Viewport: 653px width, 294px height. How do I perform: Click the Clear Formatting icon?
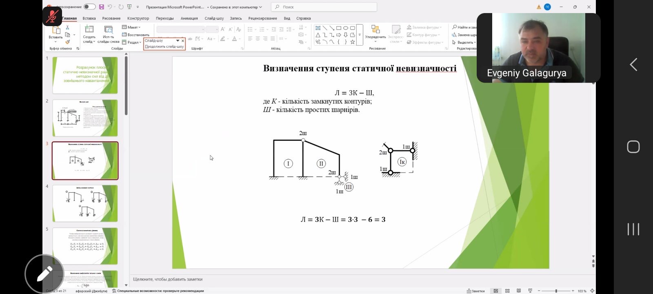tap(239, 29)
